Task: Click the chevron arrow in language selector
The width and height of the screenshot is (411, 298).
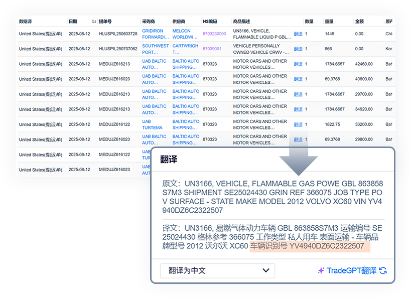Action: pyautogui.click(x=266, y=270)
